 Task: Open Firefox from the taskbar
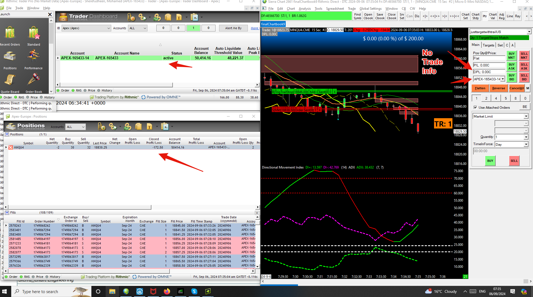tap(167, 291)
